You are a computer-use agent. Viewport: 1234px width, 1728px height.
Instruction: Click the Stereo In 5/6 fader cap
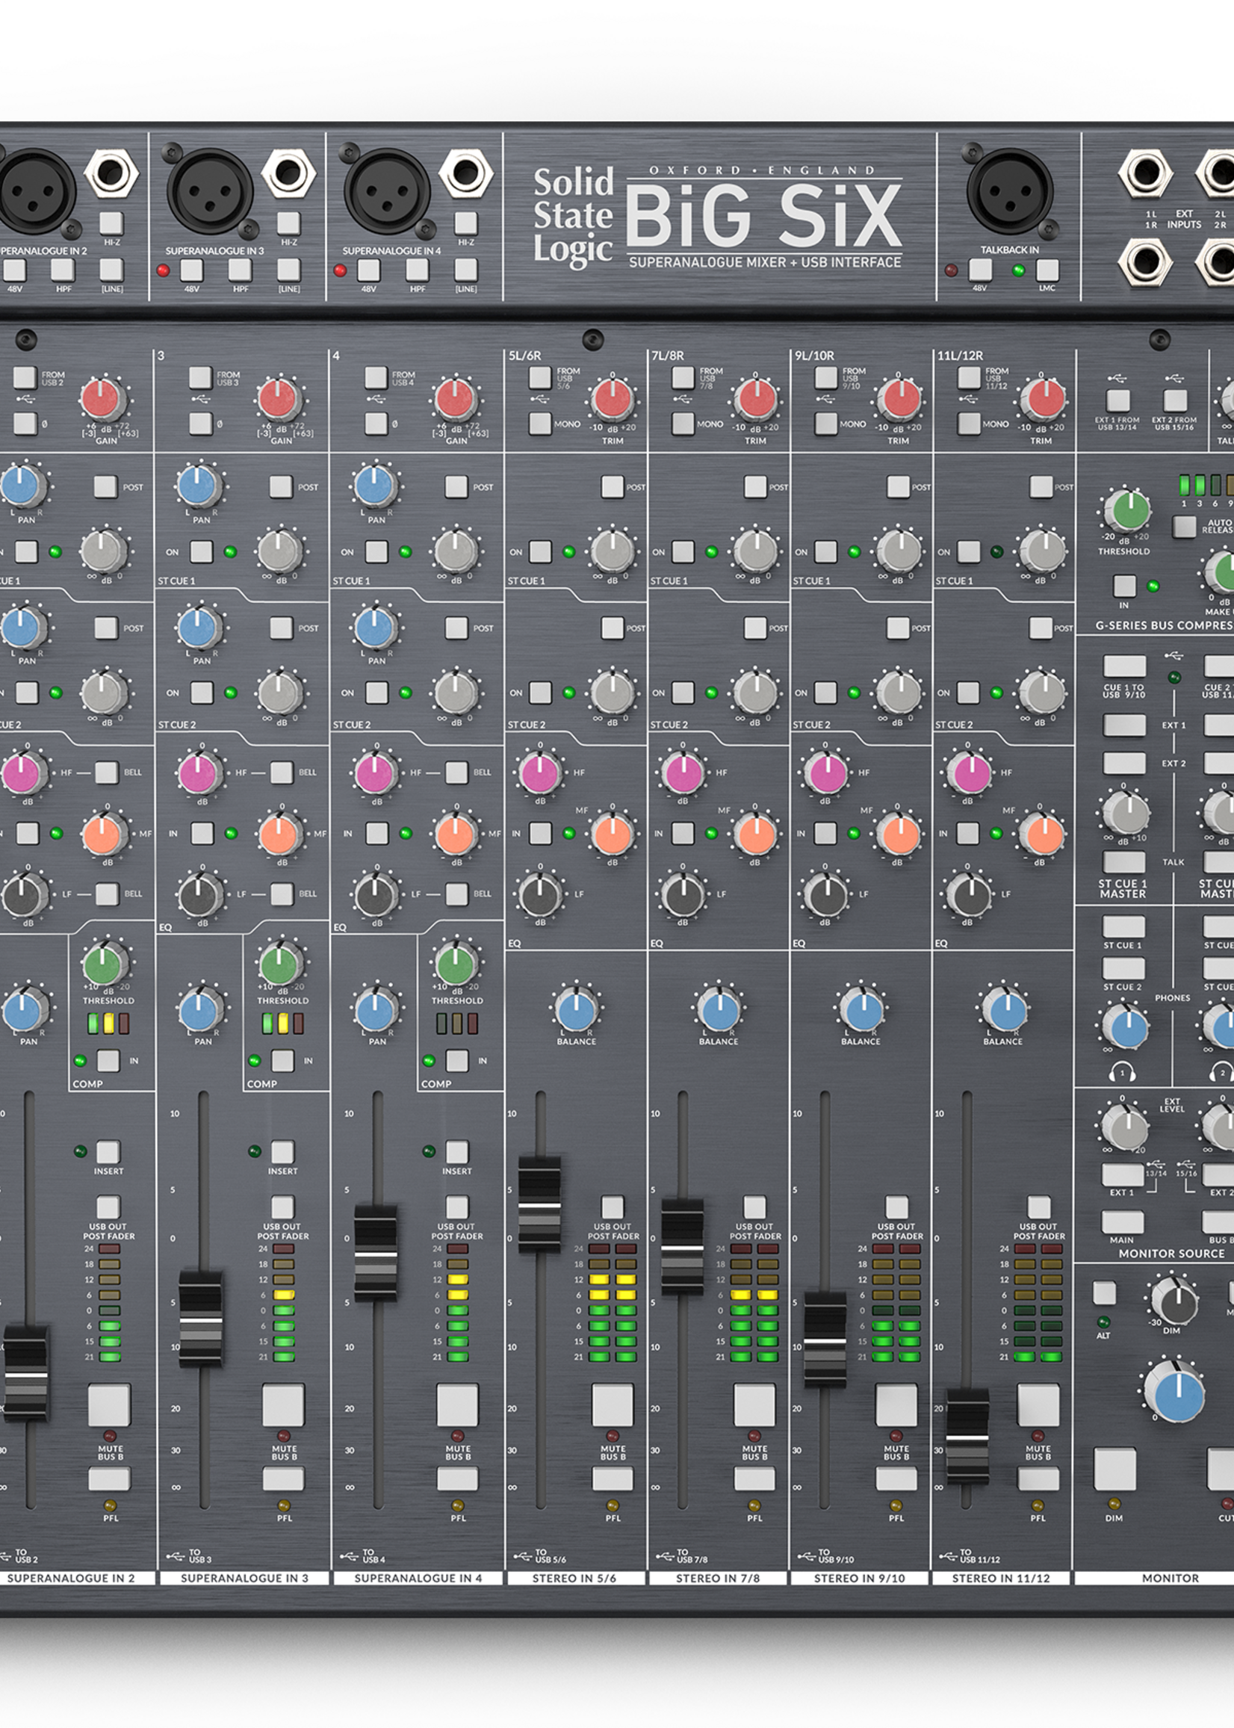(x=539, y=1206)
